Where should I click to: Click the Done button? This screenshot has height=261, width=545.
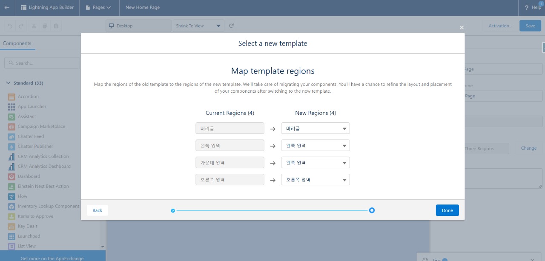[x=447, y=210]
